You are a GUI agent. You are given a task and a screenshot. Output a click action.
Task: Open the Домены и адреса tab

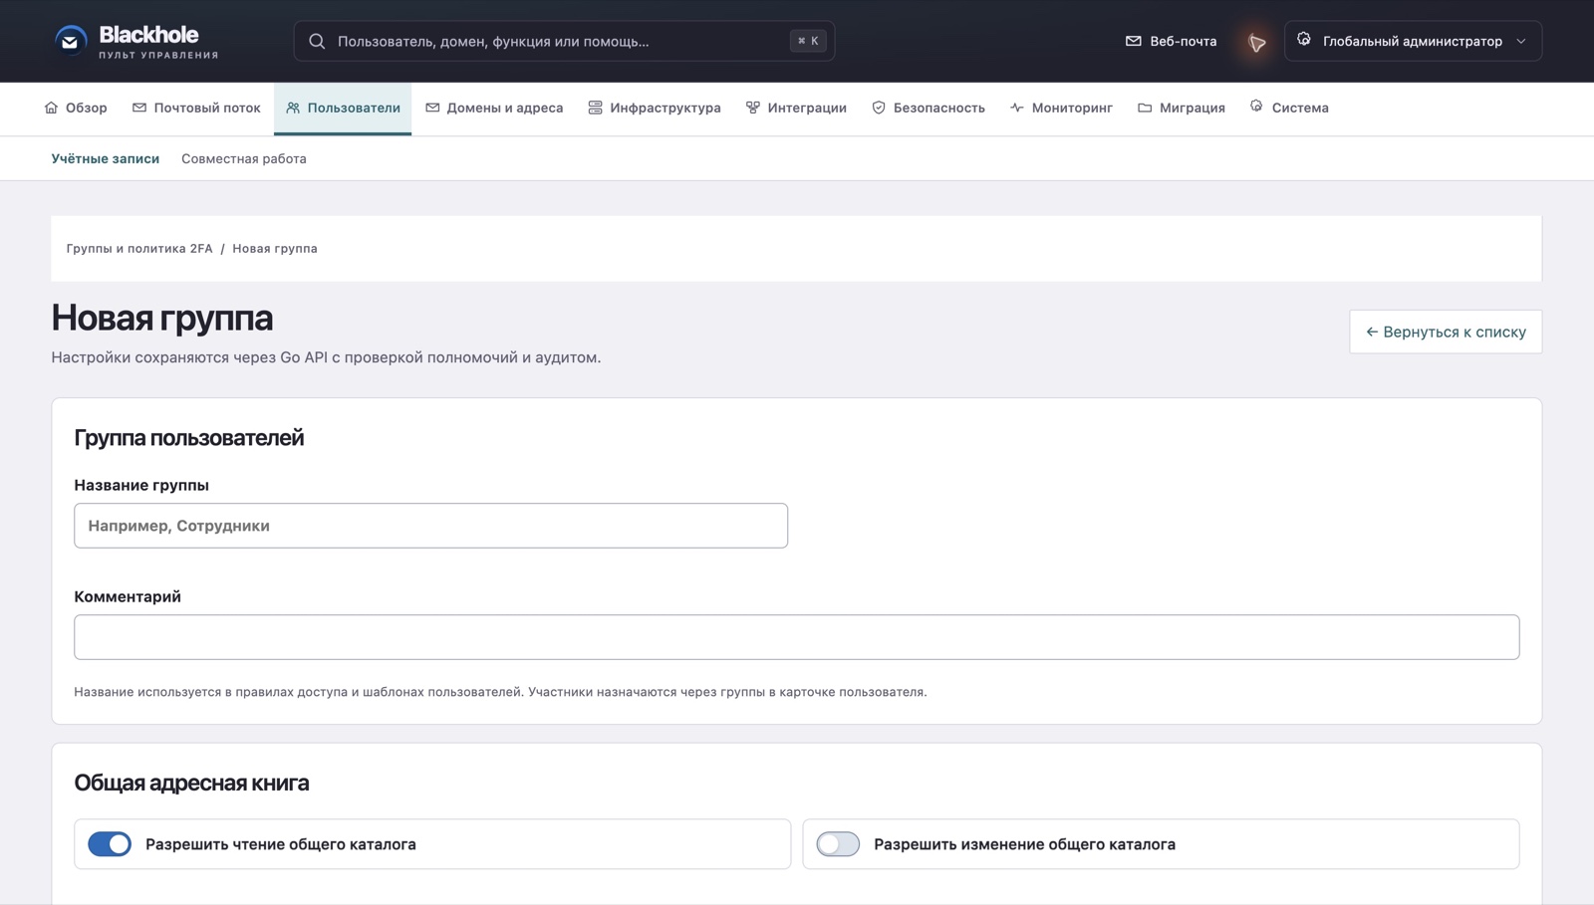click(493, 108)
